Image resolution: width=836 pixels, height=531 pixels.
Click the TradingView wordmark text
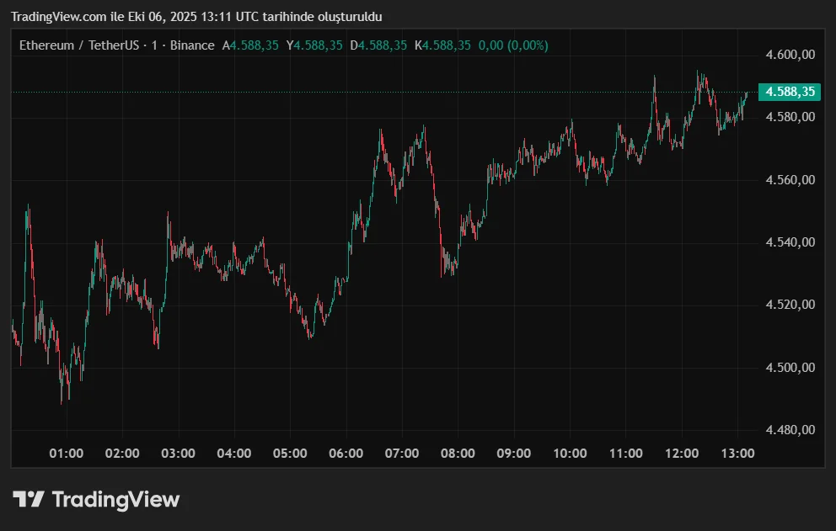(116, 500)
